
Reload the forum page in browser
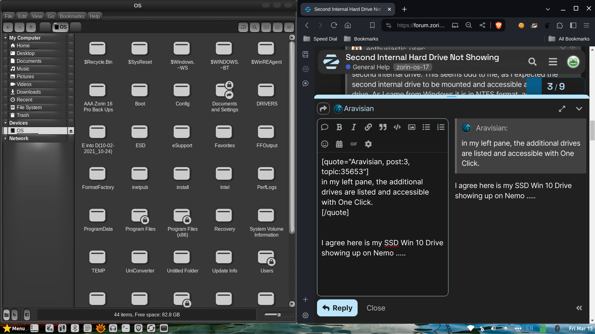(x=334, y=25)
